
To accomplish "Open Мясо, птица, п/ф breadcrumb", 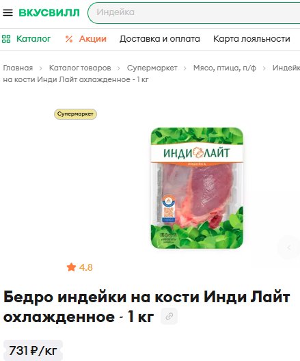I will [225, 68].
